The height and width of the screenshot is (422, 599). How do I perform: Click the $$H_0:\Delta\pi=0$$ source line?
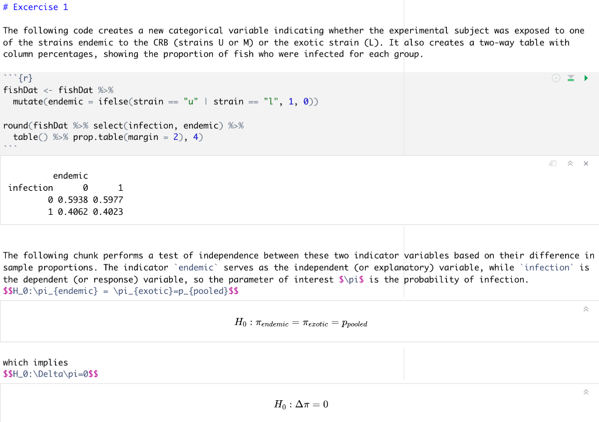pyautogui.click(x=50, y=374)
